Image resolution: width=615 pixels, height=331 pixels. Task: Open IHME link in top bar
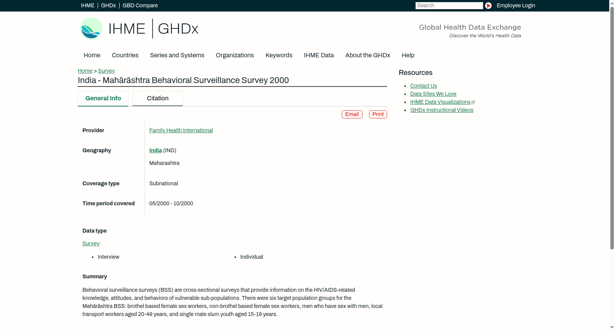pos(88,5)
